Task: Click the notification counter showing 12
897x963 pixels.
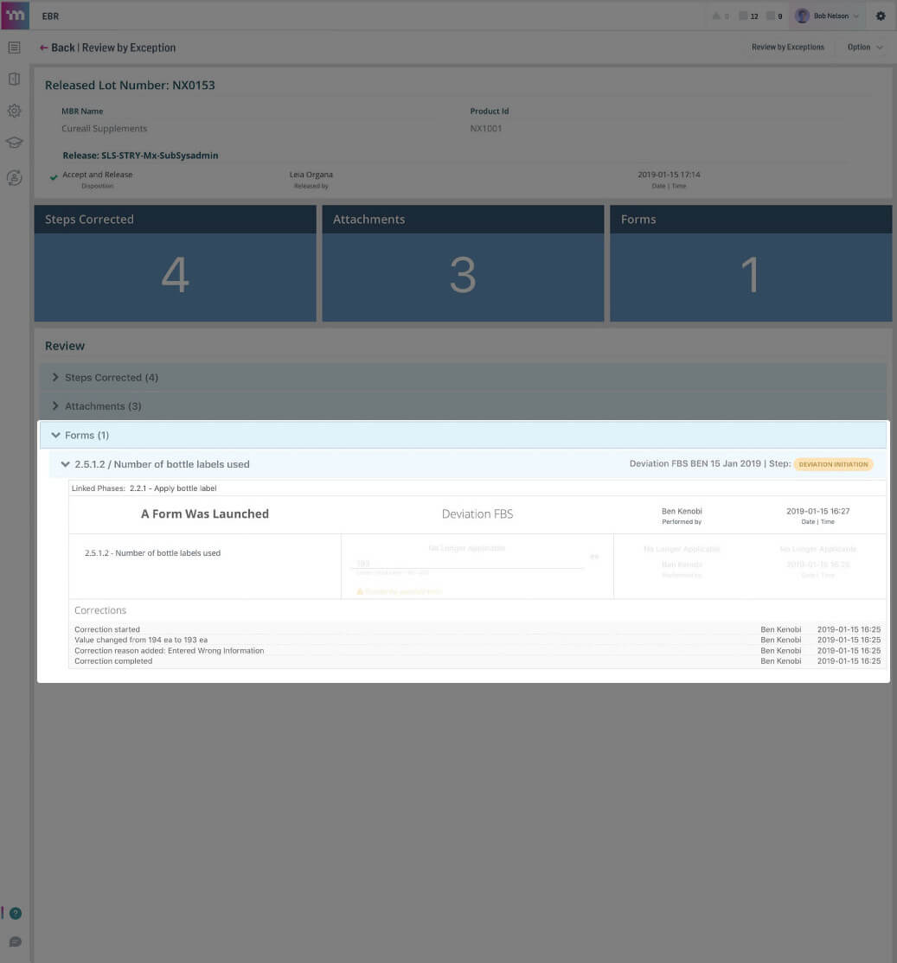Action: point(748,16)
